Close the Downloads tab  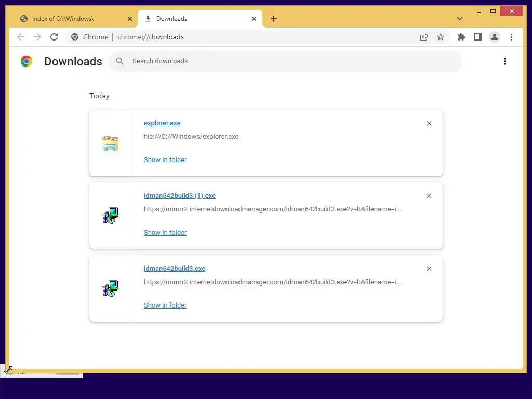(x=254, y=19)
